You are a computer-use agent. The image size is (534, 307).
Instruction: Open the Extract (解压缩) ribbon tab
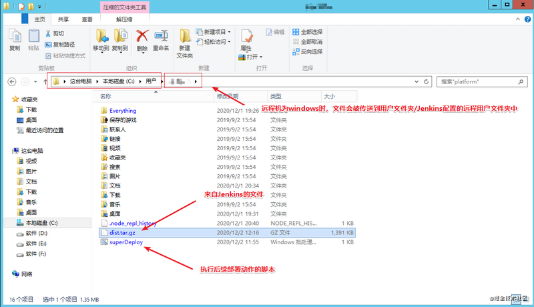[124, 19]
